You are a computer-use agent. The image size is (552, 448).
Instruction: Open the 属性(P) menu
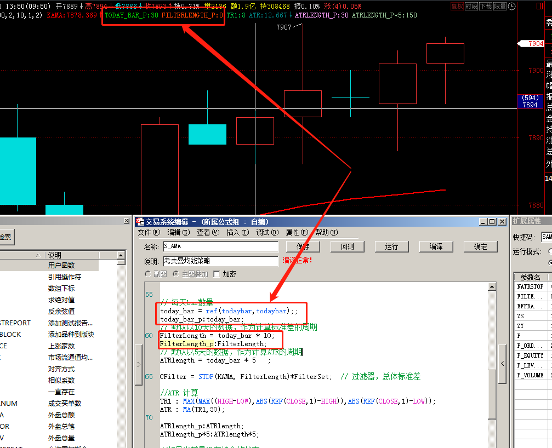click(297, 232)
